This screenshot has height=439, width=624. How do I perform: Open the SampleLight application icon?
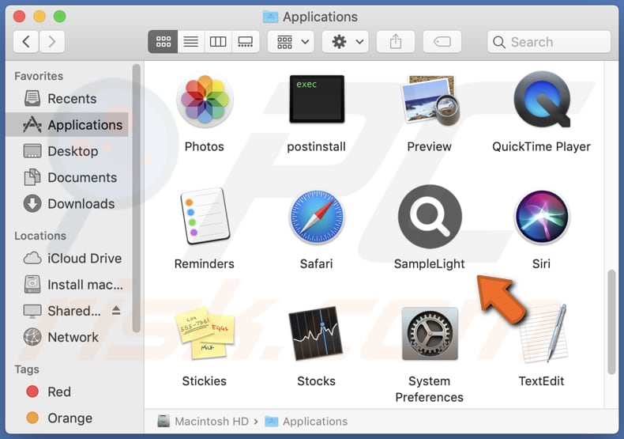429,218
